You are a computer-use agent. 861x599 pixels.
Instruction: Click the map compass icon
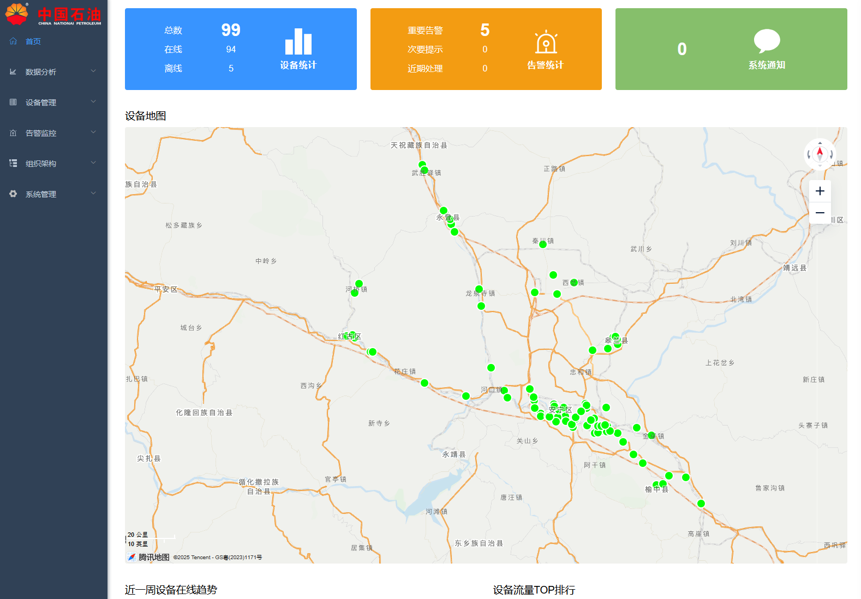[x=820, y=154]
